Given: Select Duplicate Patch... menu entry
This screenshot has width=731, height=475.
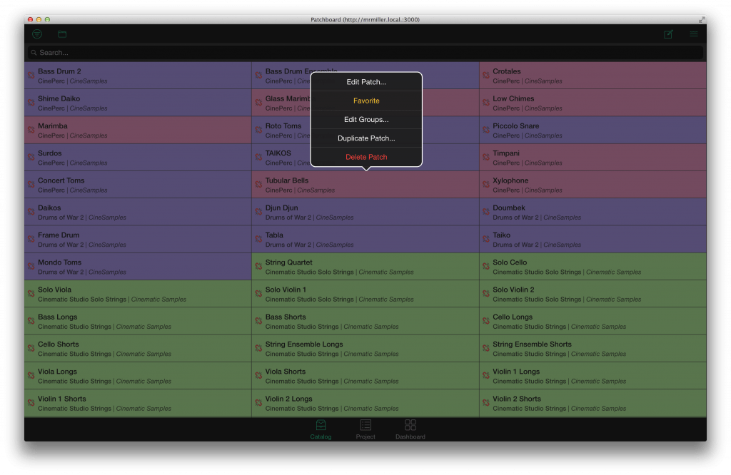Looking at the screenshot, I should click(366, 138).
